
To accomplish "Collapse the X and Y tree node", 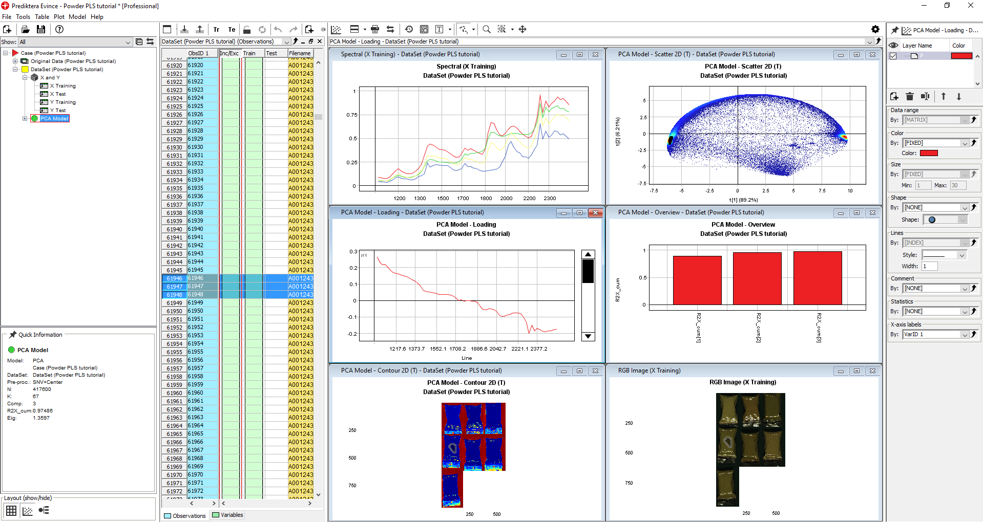I will (25, 78).
